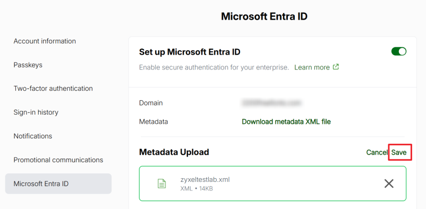Click the Microsoft Entra ID page title
Viewport: 426px width, 209px height.
click(x=264, y=16)
